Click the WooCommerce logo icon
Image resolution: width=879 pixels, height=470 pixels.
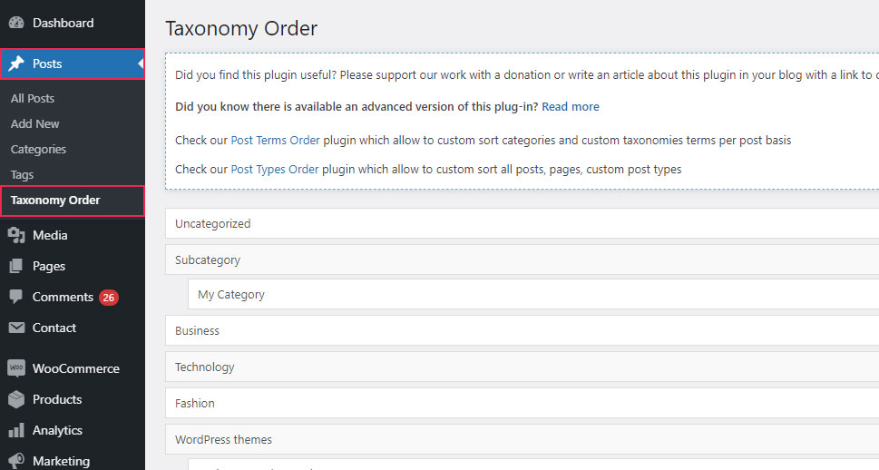coord(16,368)
